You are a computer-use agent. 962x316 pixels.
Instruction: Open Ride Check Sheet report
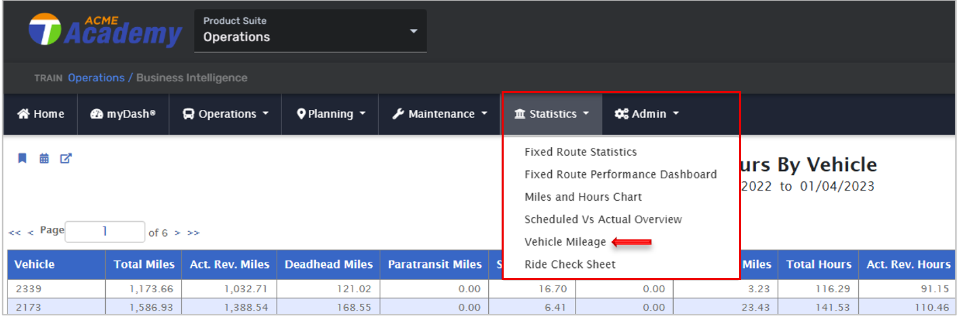tap(569, 264)
